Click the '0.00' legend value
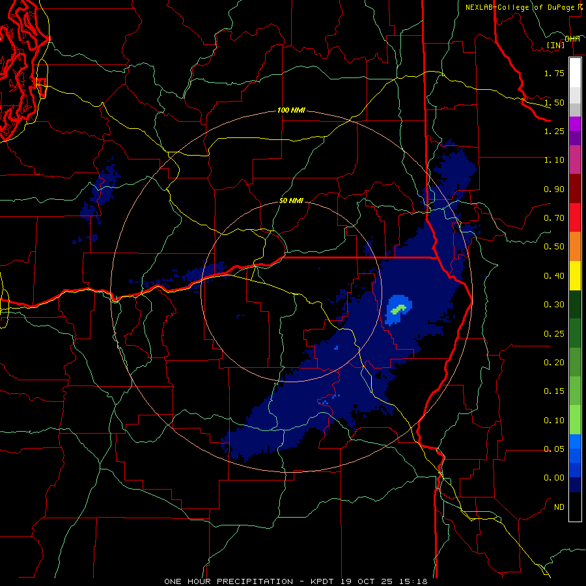The image size is (586, 586). [x=554, y=478]
